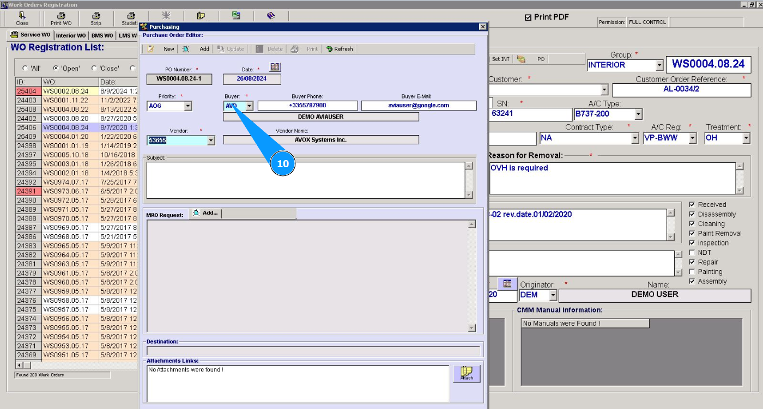This screenshot has width=763, height=409.
Task: Click the Statistics printer icon
Action: 131,19
